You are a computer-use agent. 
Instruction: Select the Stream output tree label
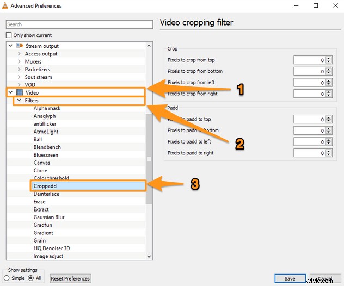[42, 46]
